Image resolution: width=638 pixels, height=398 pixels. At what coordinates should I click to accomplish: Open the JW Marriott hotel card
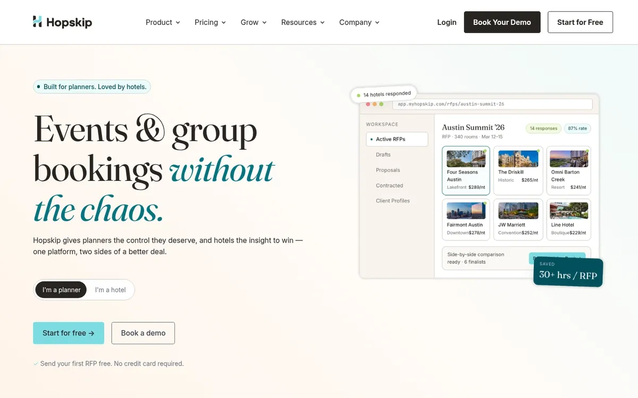point(518,220)
